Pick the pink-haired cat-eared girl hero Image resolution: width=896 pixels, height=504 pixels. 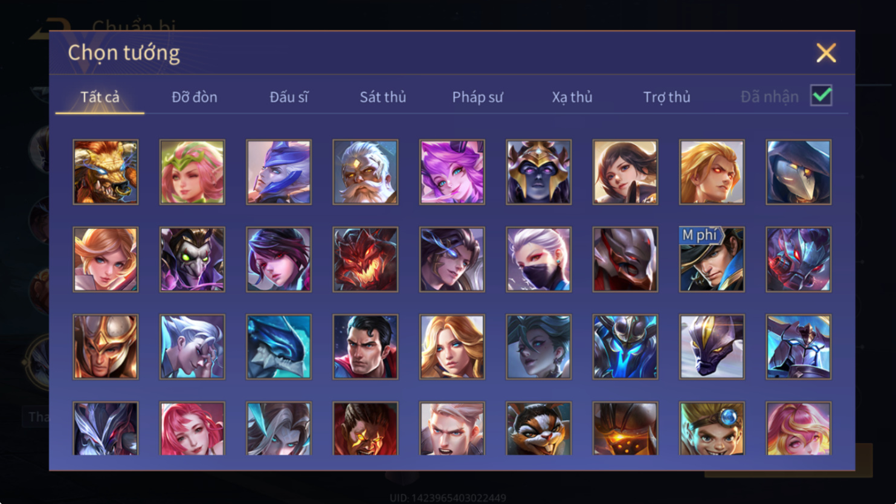point(452,172)
